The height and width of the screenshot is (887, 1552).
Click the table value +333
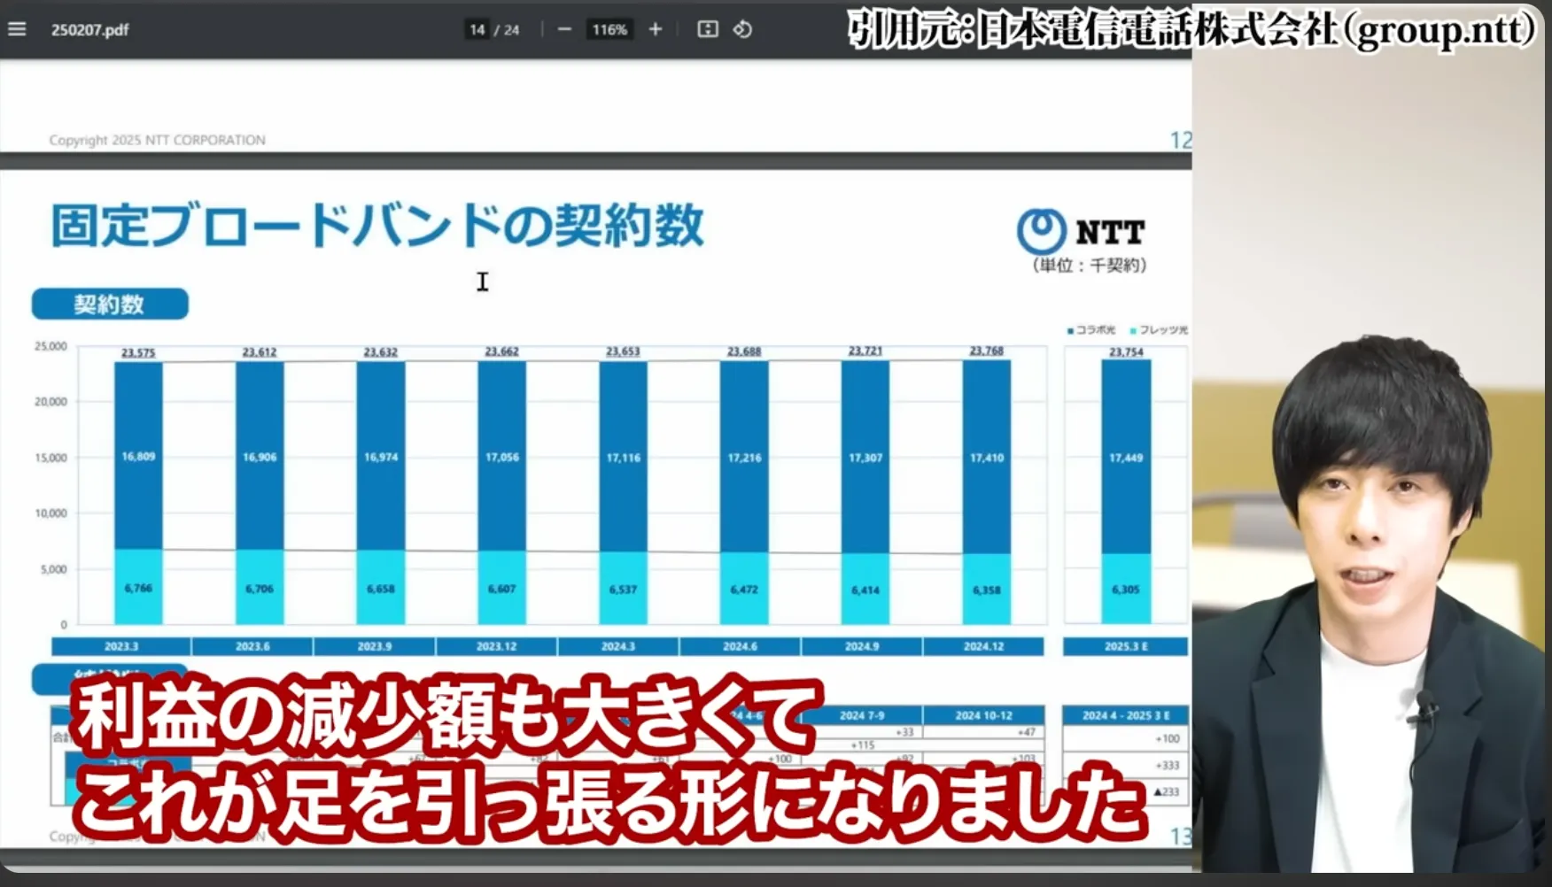click(x=1168, y=765)
